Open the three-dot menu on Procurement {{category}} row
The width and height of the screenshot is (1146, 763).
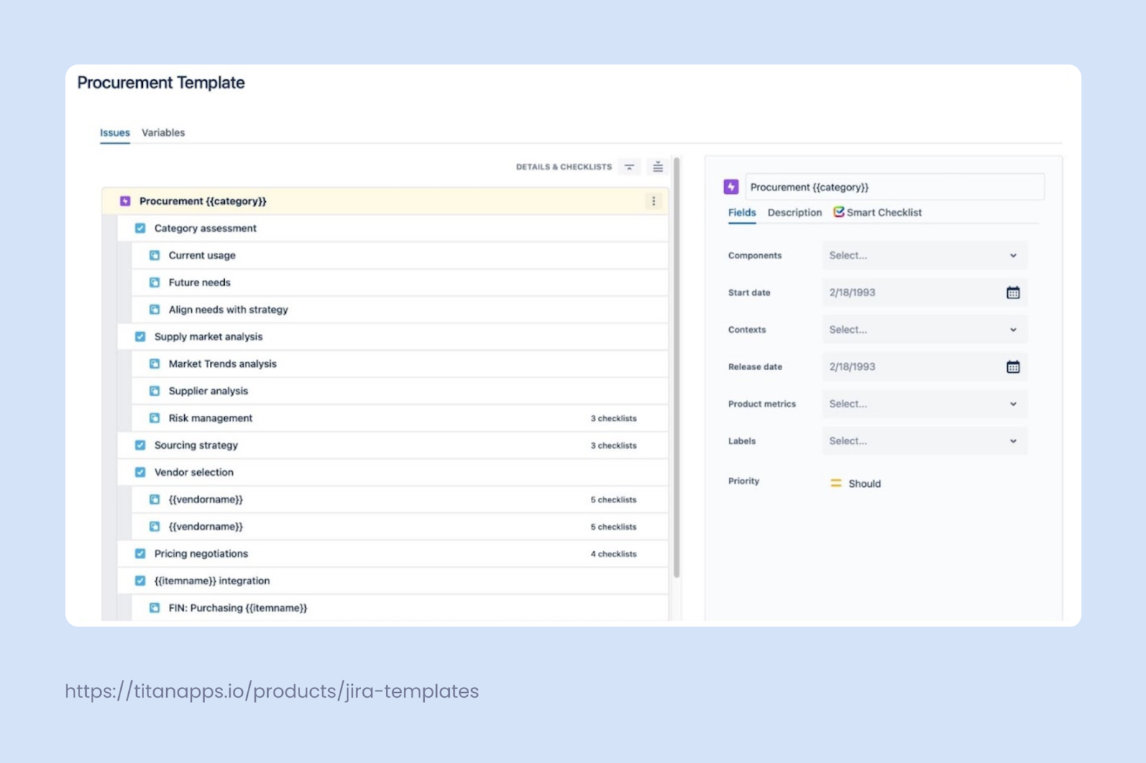(653, 201)
